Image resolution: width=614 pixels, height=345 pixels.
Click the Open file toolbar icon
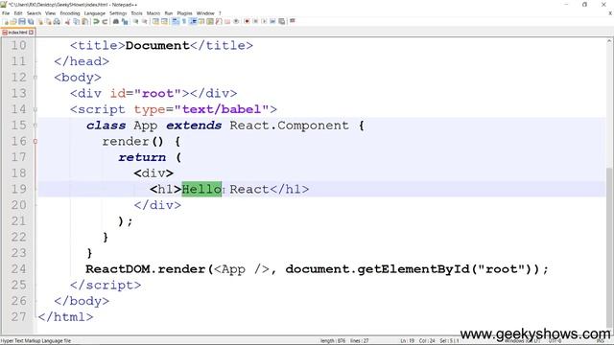pos(13,21)
